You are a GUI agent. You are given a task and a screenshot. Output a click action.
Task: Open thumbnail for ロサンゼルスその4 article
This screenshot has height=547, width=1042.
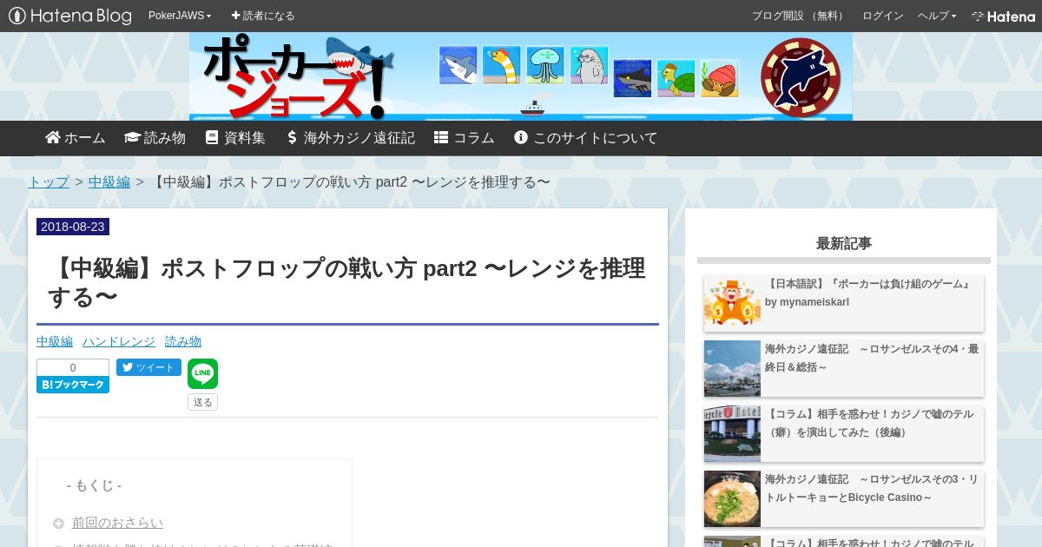[732, 369]
